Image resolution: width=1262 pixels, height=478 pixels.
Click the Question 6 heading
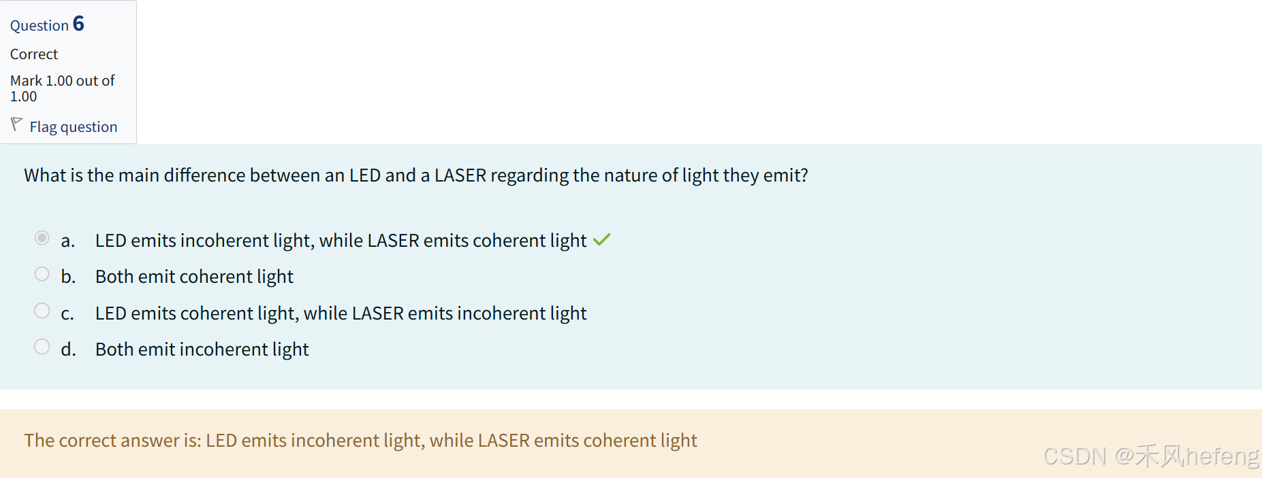click(x=46, y=24)
